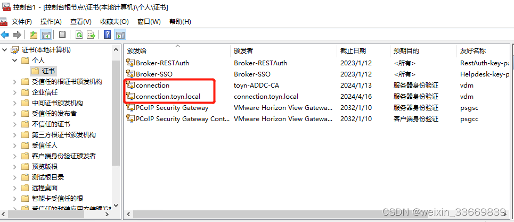Image resolution: width=514 pixels, height=222 pixels.
Task: Click the Back arrow toolbar icon
Action: tap(5, 35)
